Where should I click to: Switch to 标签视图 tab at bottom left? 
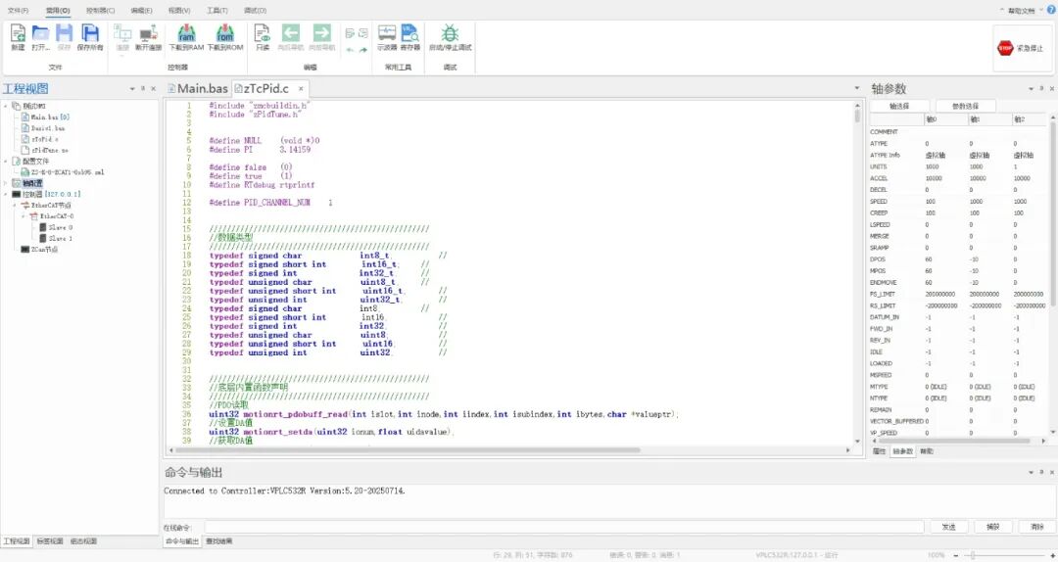click(x=49, y=541)
